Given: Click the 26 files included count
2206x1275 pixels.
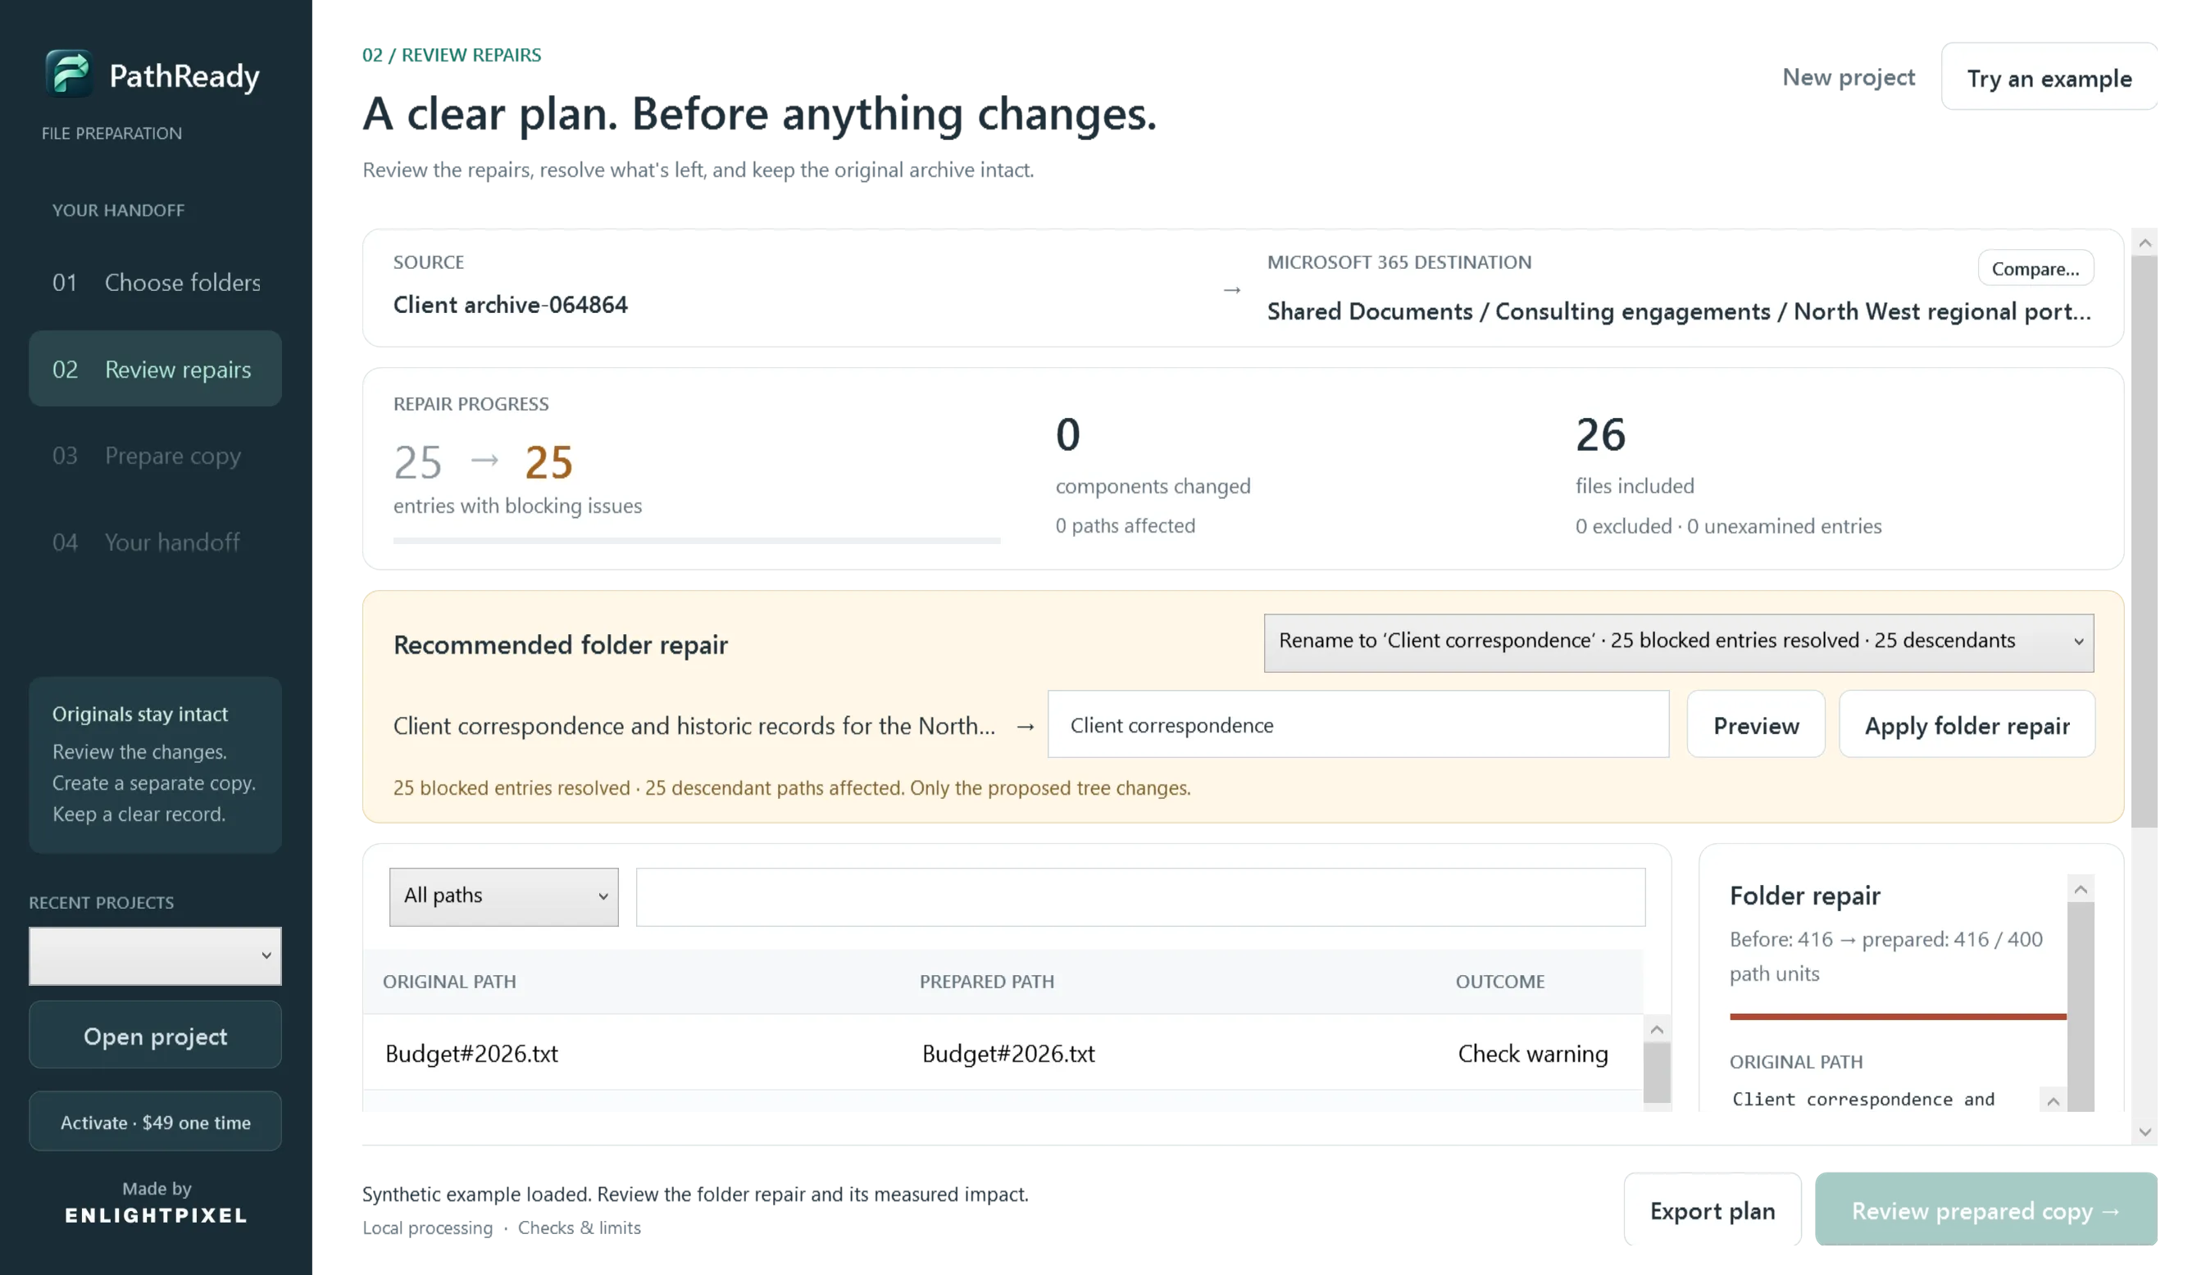Looking at the screenshot, I should coord(1600,434).
